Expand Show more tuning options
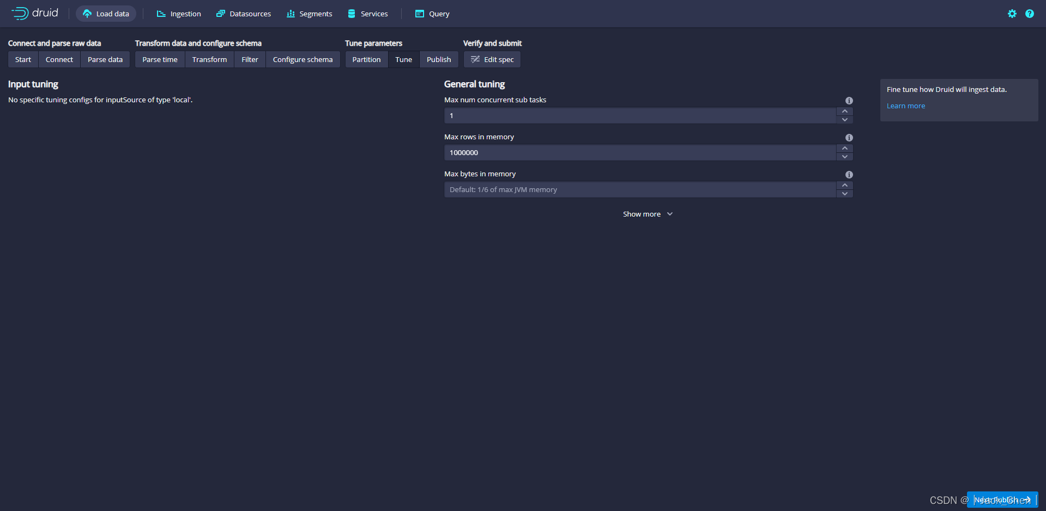The height and width of the screenshot is (511, 1046). pyautogui.click(x=648, y=214)
